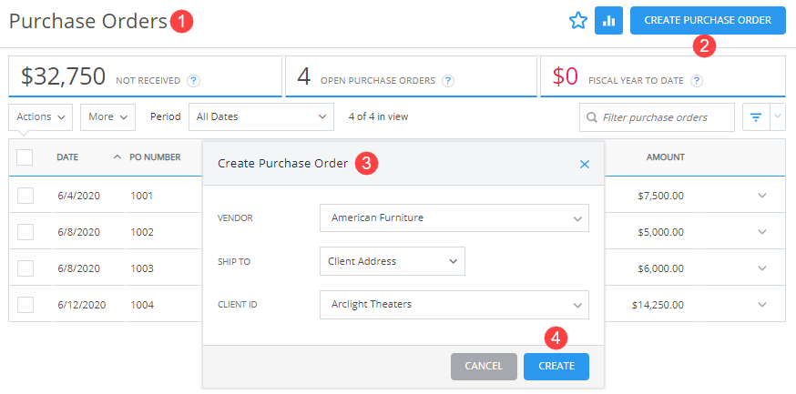
Task: Click help icon next to Not Received
Action: [192, 81]
